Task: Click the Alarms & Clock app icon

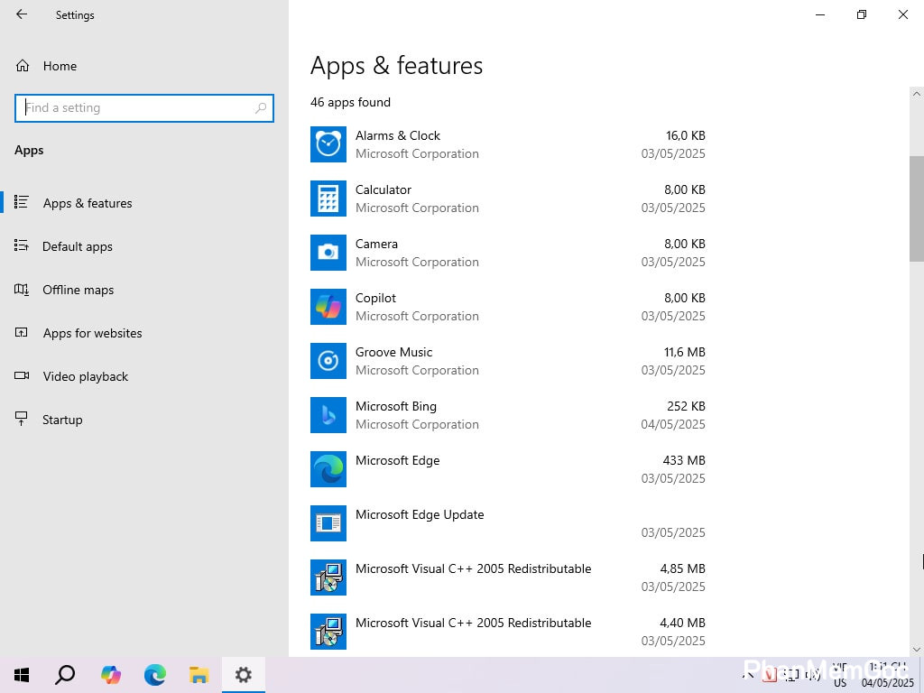Action: coord(328,144)
